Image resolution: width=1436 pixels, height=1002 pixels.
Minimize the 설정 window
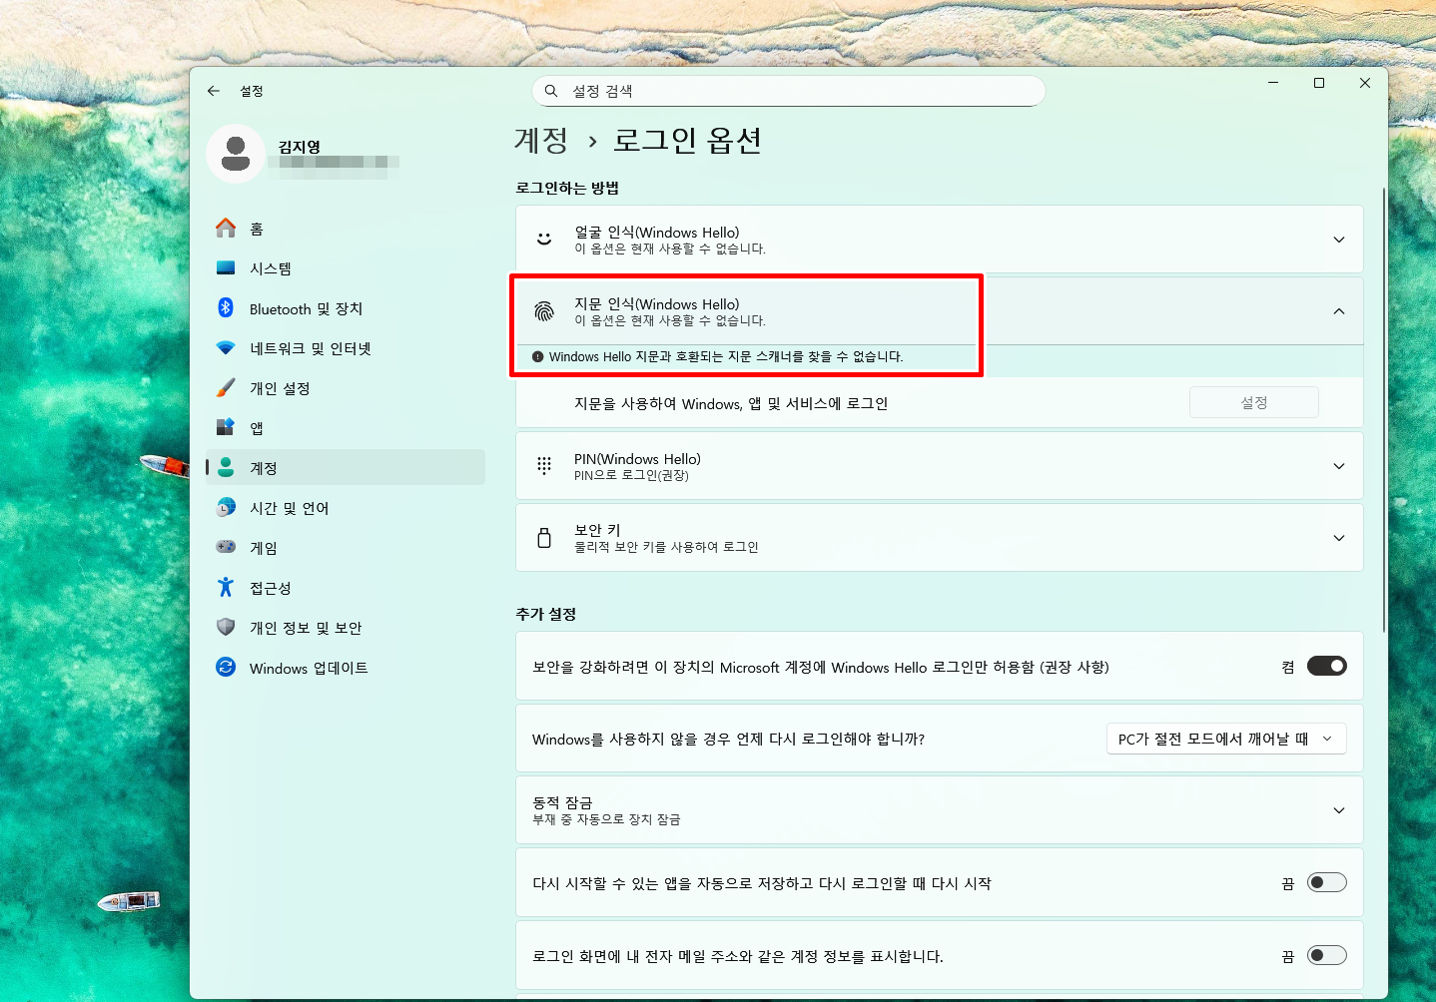1273,83
